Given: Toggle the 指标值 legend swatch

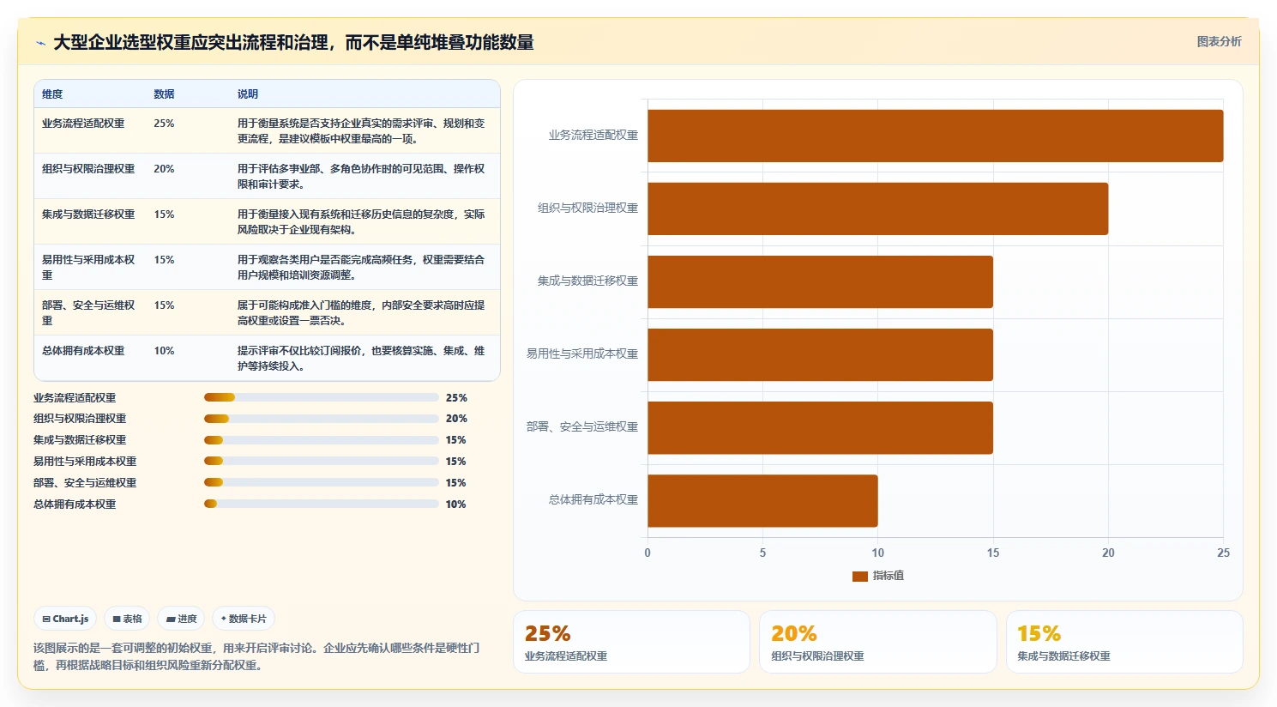Looking at the screenshot, I should pyautogui.click(x=859, y=577).
